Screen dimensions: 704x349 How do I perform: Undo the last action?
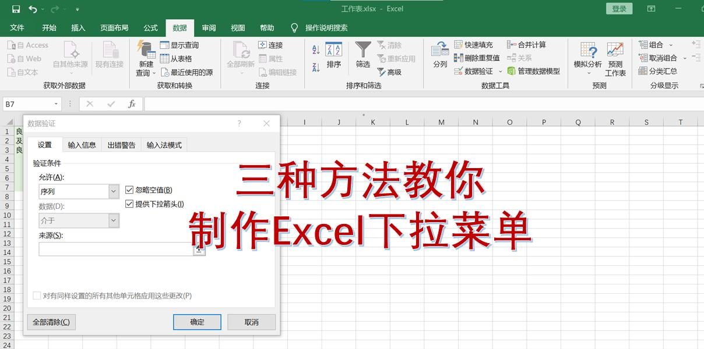[33, 9]
